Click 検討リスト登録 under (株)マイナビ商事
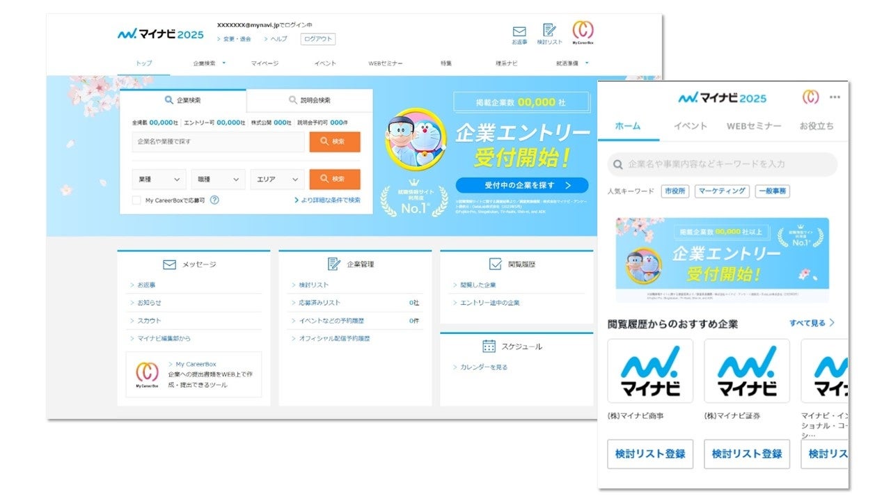Viewport: 891px width, 501px height. click(x=650, y=454)
